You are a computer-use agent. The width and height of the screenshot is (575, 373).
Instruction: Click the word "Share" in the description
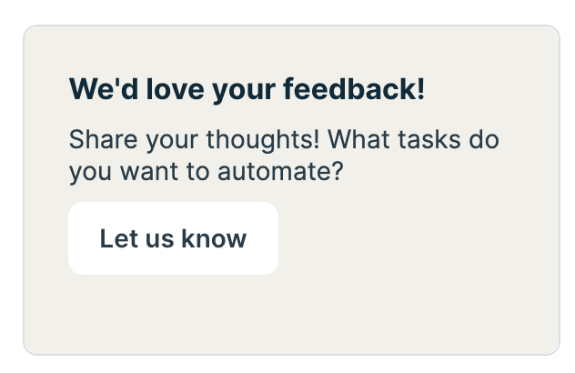(x=96, y=141)
